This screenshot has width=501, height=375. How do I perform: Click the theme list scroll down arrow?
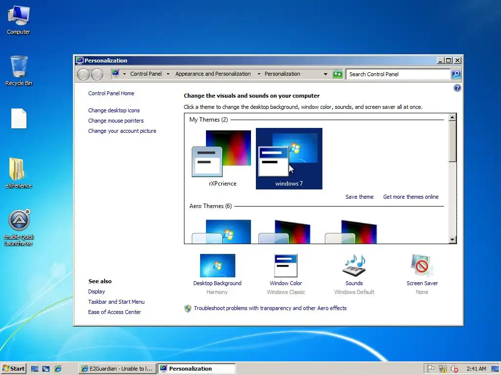[452, 239]
